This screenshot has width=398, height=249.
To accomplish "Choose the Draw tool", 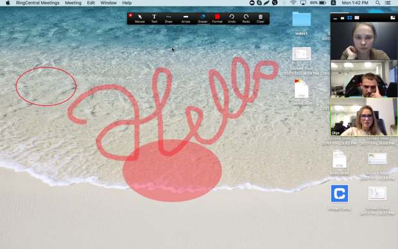I will pos(169,19).
